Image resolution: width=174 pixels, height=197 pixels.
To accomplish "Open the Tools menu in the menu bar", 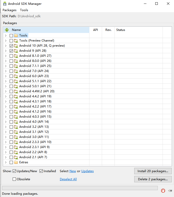I will point(24,10).
